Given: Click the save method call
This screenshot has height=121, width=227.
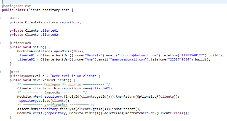Looking at the screenshot, I should [87, 88].
